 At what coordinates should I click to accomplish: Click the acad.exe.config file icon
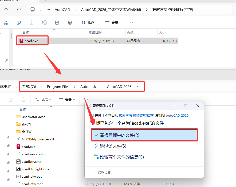[x=18, y=154]
